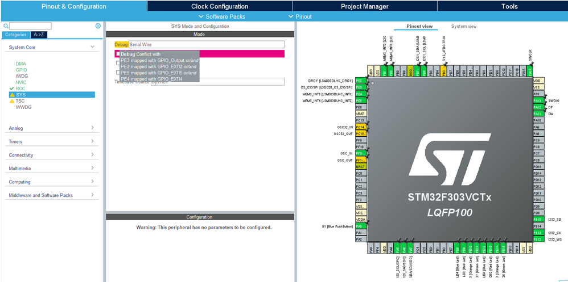Viewport: 568px width, 282px height.
Task: Click the green PA13 SWDIO pin
Action: [539, 101]
